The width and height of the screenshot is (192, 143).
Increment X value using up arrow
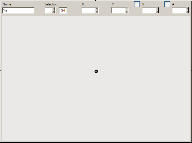[x=97, y=9]
